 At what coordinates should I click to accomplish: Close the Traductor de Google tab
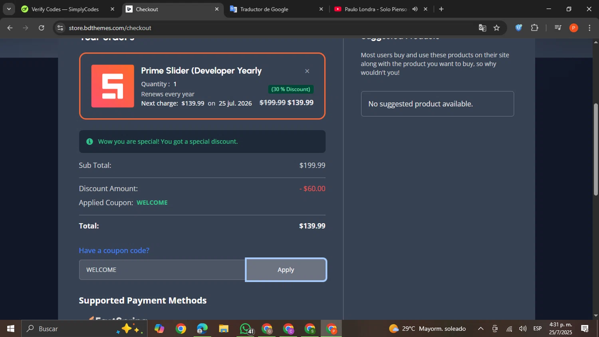point(321,9)
